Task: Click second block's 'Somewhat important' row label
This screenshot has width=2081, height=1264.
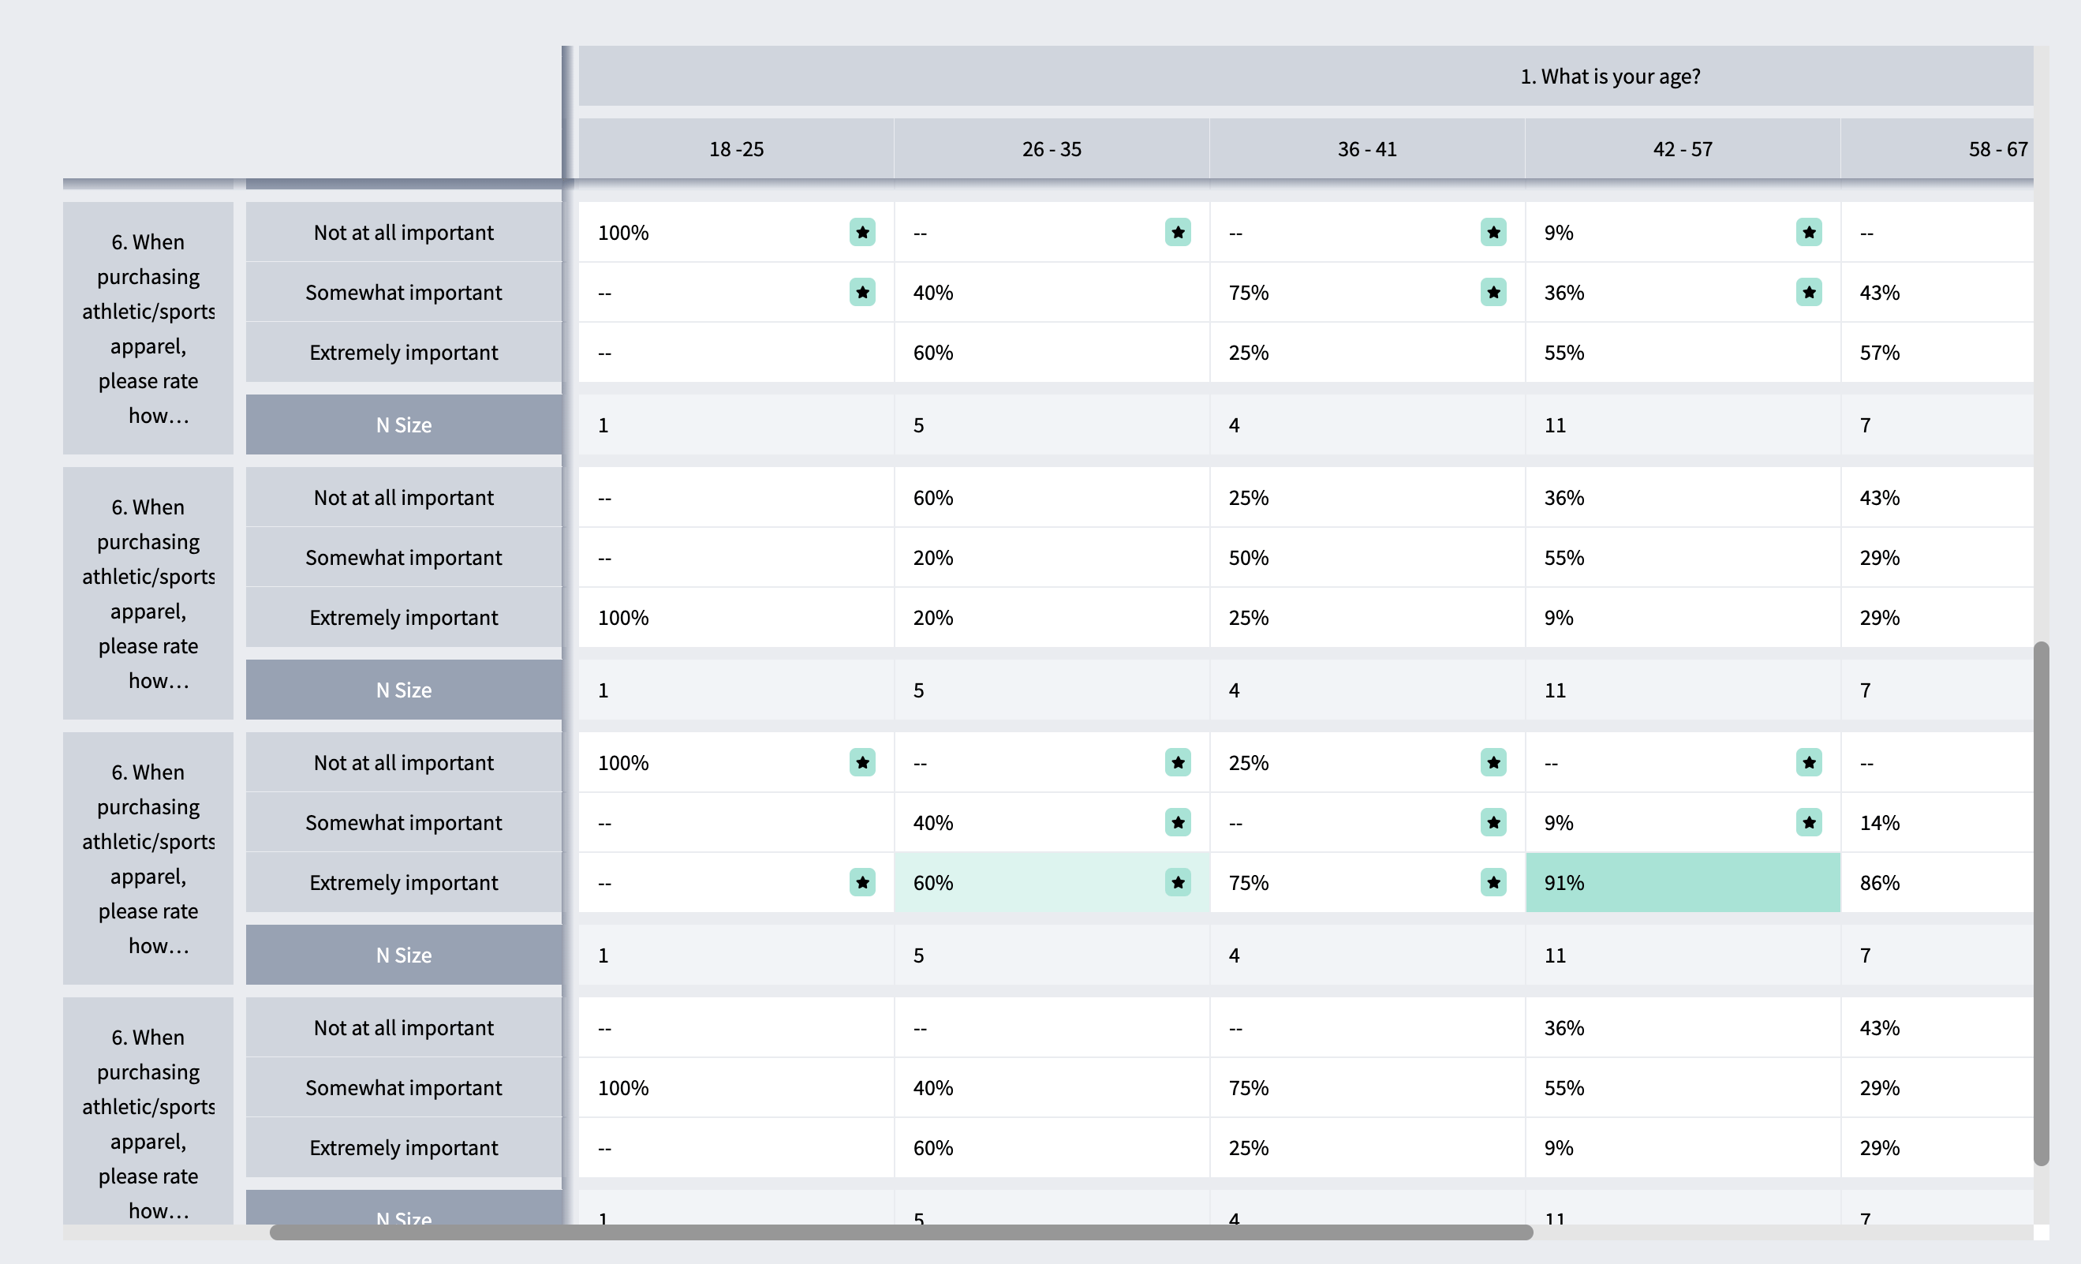Action: (x=404, y=558)
